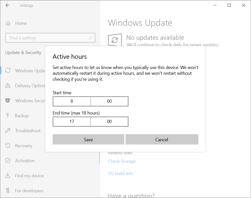Open the Home icon in sidebar
Screen dimensions: 251x198
(8, 23)
